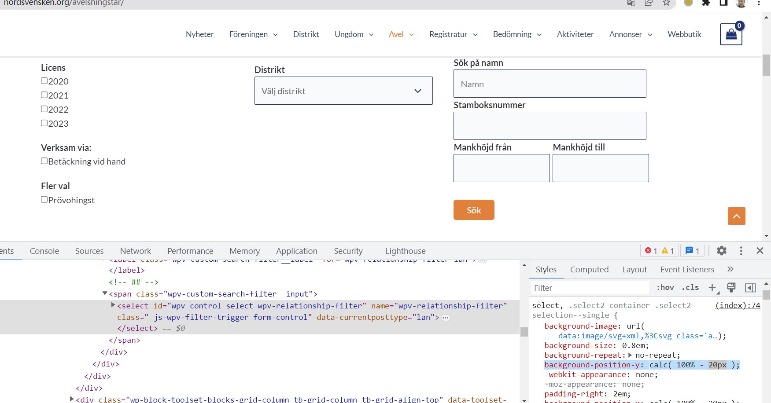Open the (index):74 source link
Image resolution: width=771 pixels, height=403 pixels.
tap(738, 305)
